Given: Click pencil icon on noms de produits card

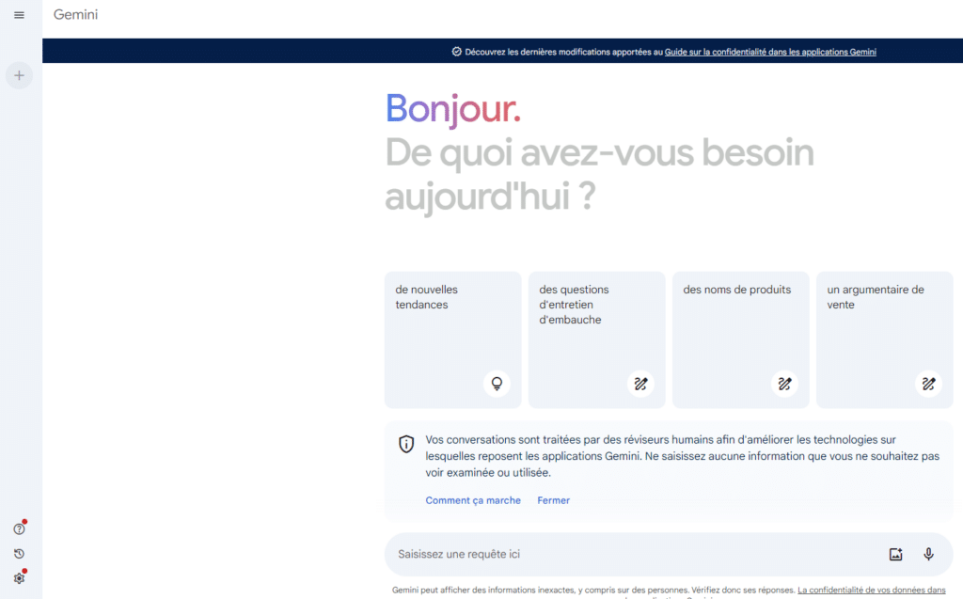Looking at the screenshot, I should click(x=784, y=384).
